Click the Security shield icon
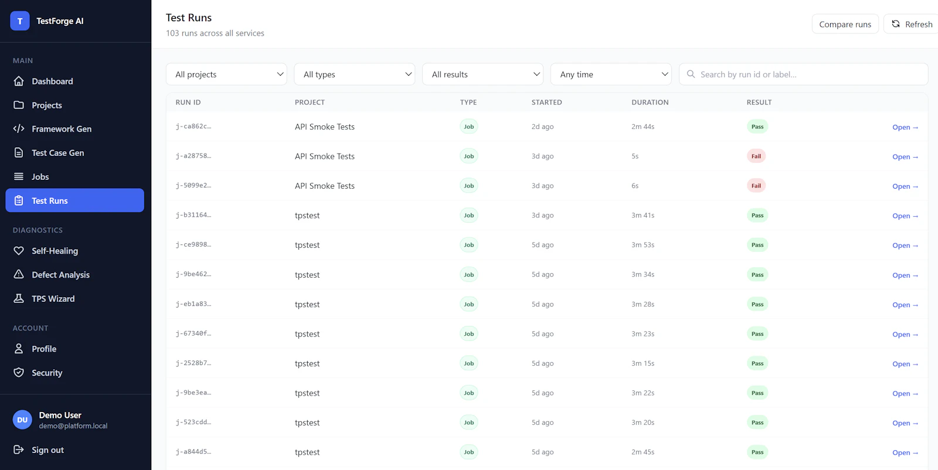The image size is (938, 470). pyautogui.click(x=19, y=372)
